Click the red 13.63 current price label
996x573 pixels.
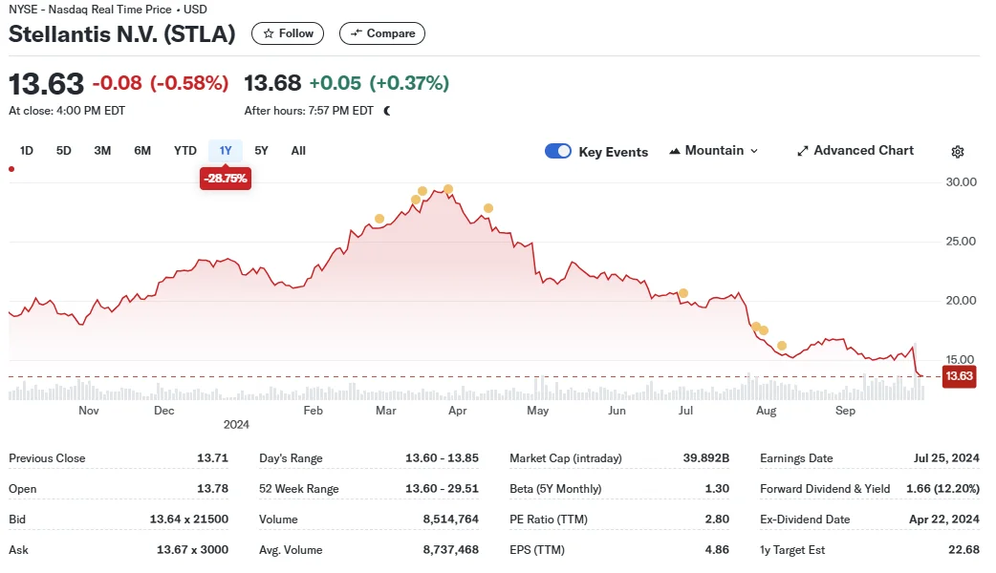click(x=959, y=376)
